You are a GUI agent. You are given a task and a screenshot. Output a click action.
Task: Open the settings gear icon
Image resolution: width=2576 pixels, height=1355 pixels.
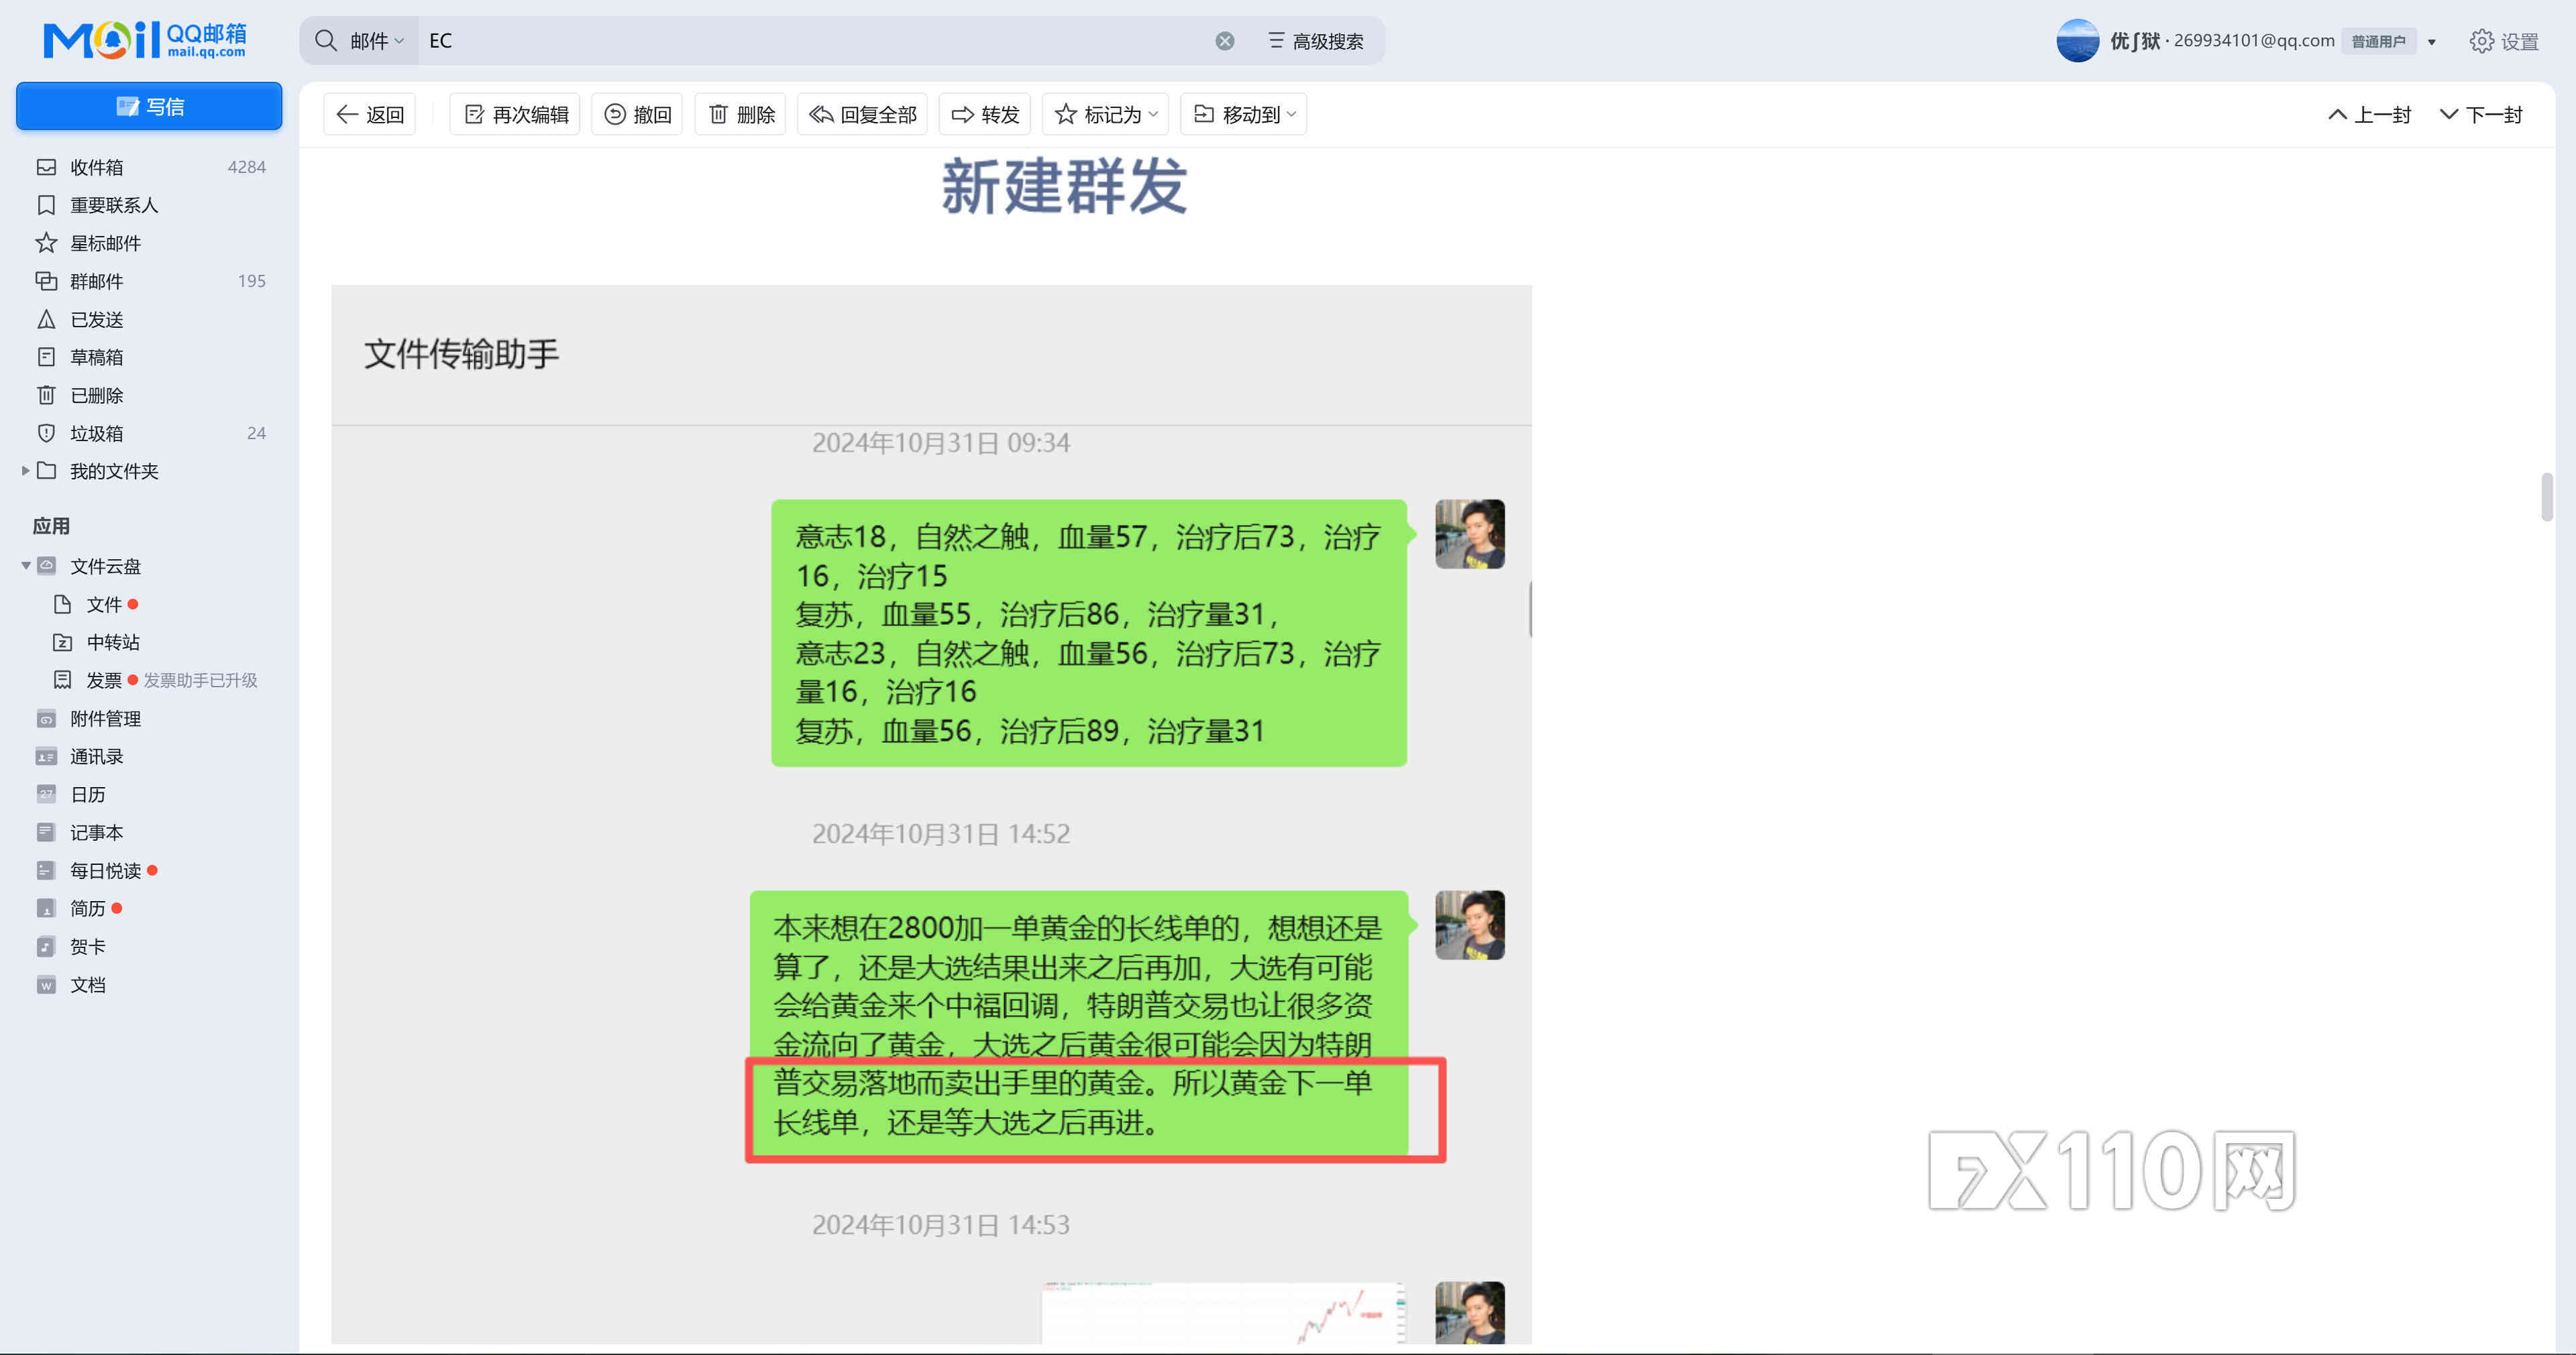click(2481, 41)
